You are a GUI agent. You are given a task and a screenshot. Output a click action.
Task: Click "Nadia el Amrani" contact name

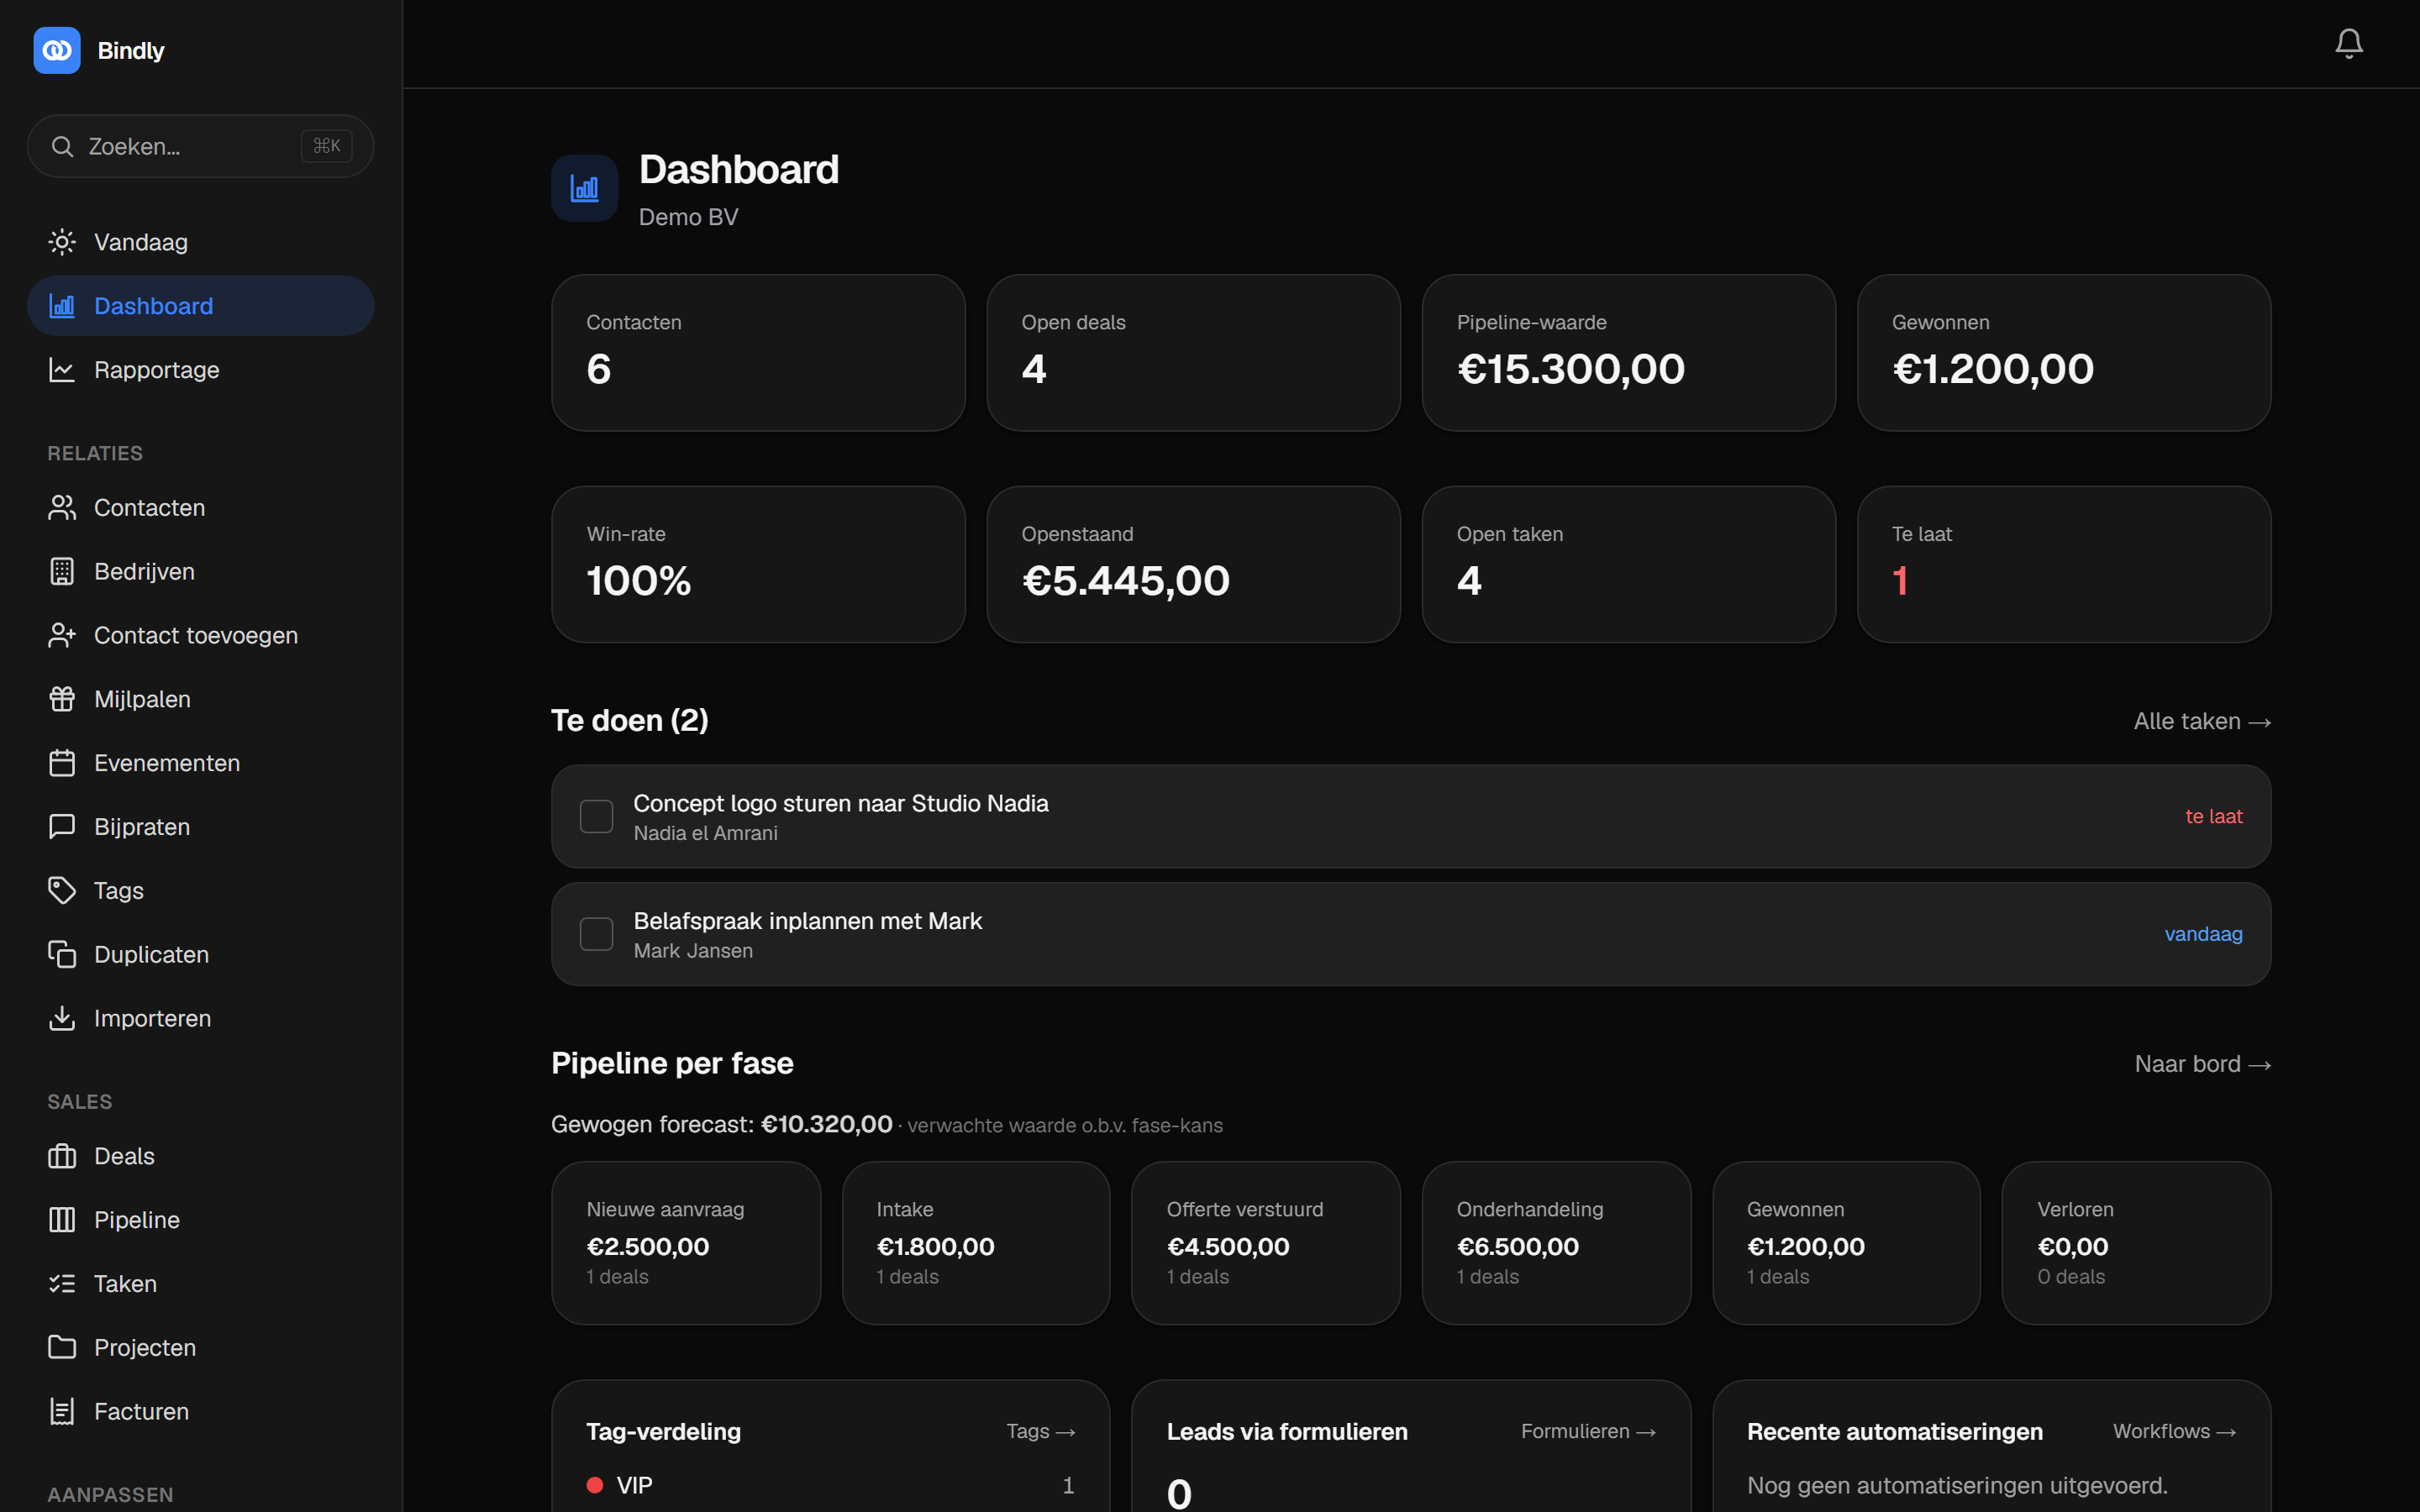[705, 833]
